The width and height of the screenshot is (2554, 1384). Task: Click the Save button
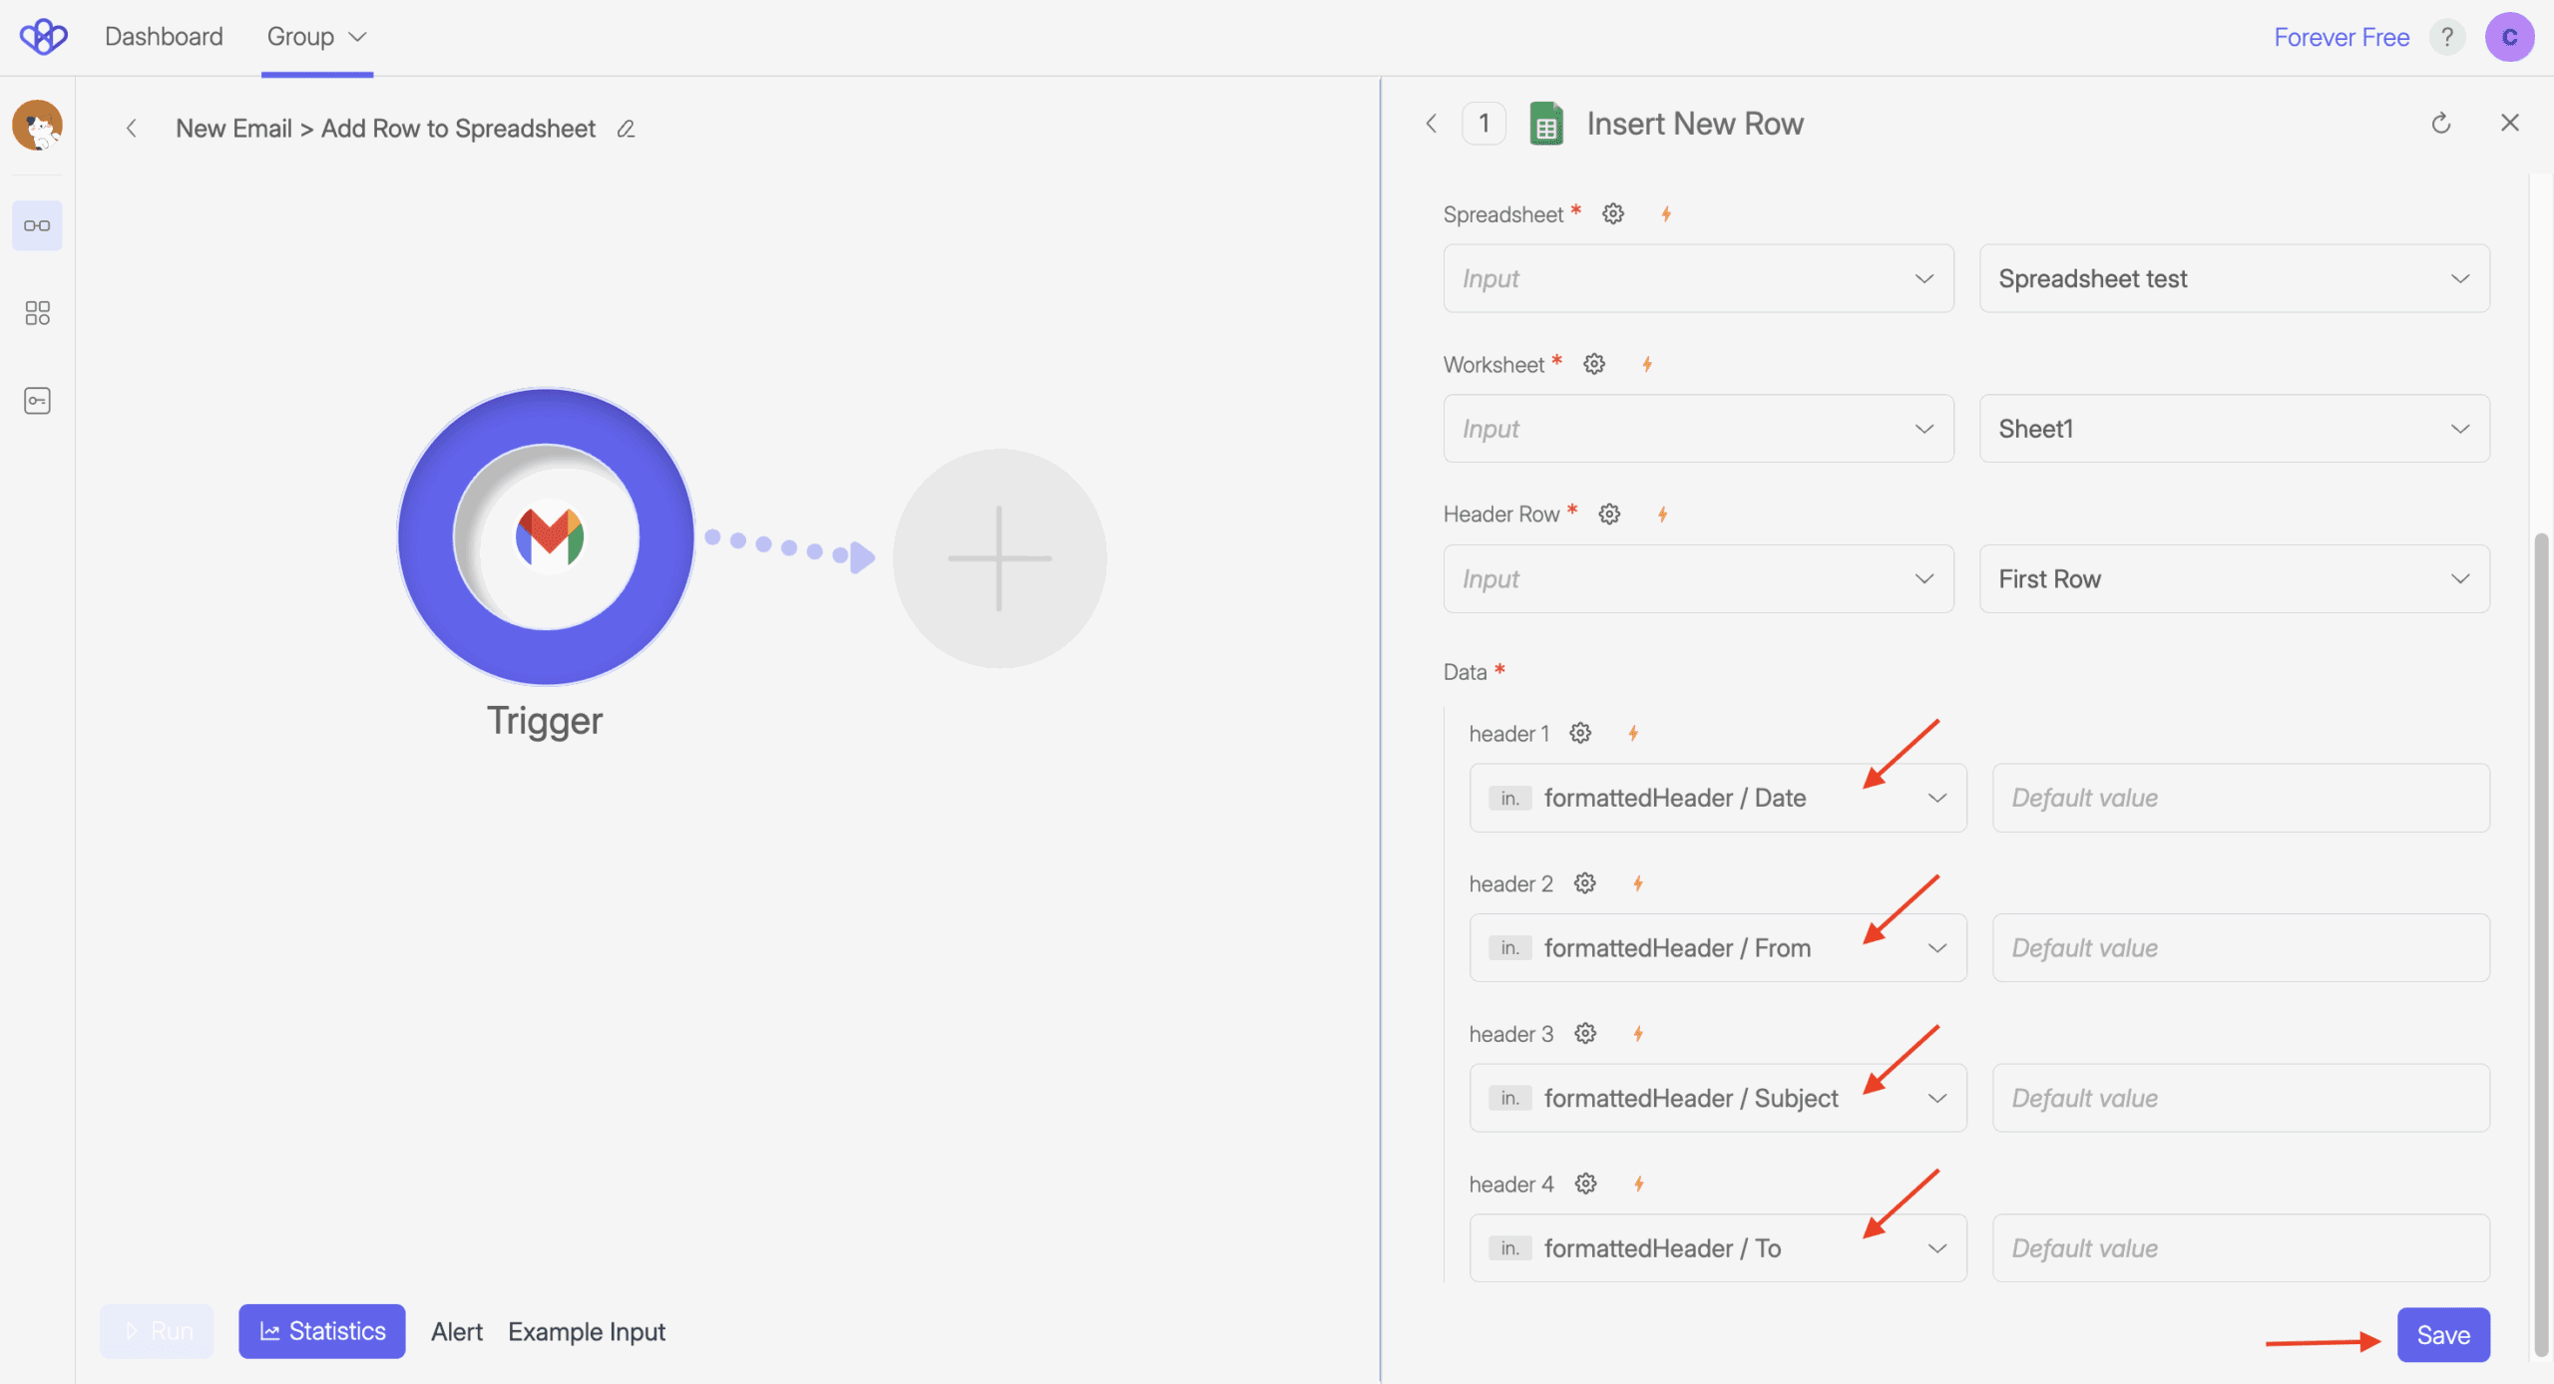tap(2442, 1334)
